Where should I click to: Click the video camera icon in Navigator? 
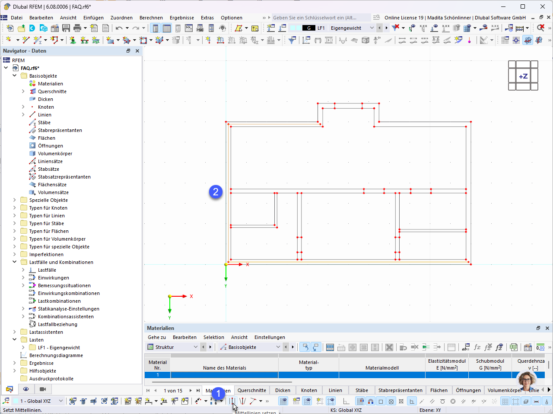tap(43, 389)
